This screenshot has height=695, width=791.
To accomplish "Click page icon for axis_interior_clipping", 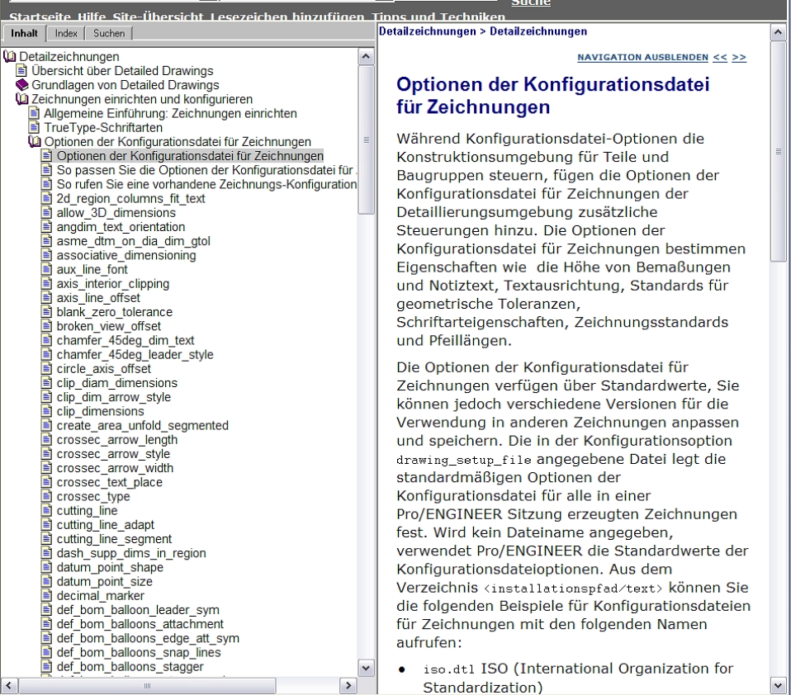I will click(x=46, y=283).
